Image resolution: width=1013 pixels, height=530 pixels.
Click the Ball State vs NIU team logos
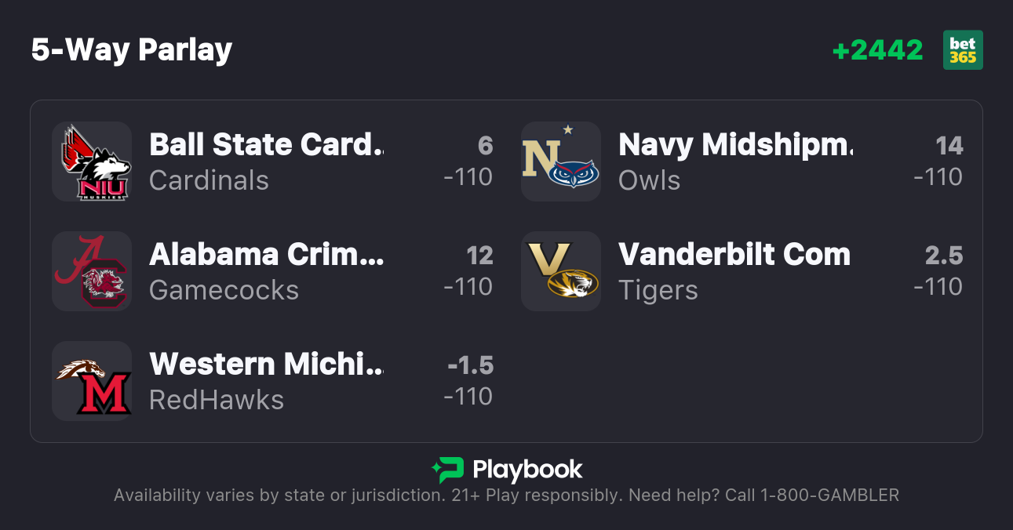[92, 162]
